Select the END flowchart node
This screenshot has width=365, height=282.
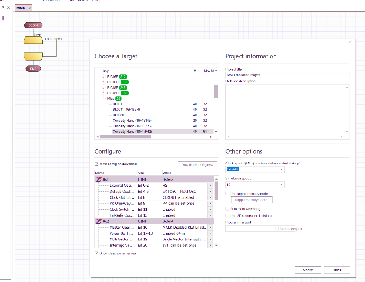pyautogui.click(x=33, y=69)
